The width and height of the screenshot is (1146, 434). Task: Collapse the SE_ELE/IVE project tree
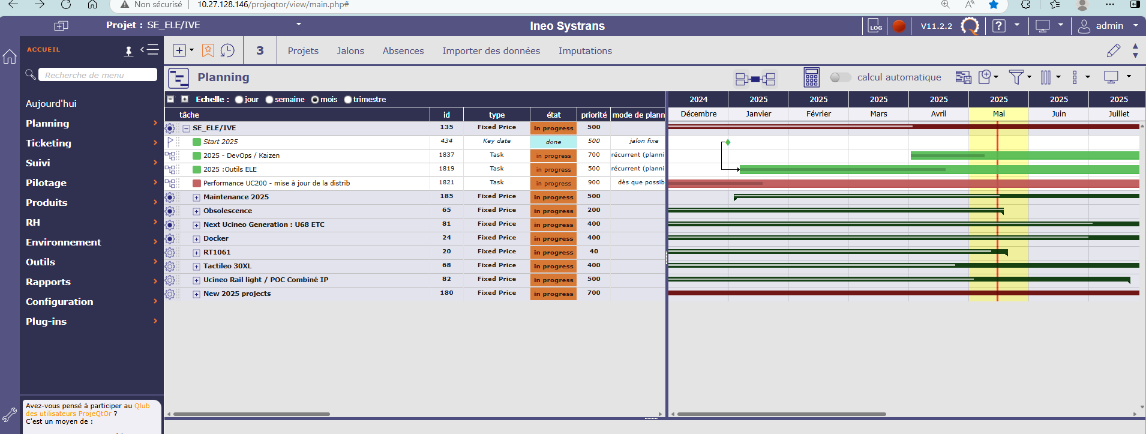tap(187, 128)
